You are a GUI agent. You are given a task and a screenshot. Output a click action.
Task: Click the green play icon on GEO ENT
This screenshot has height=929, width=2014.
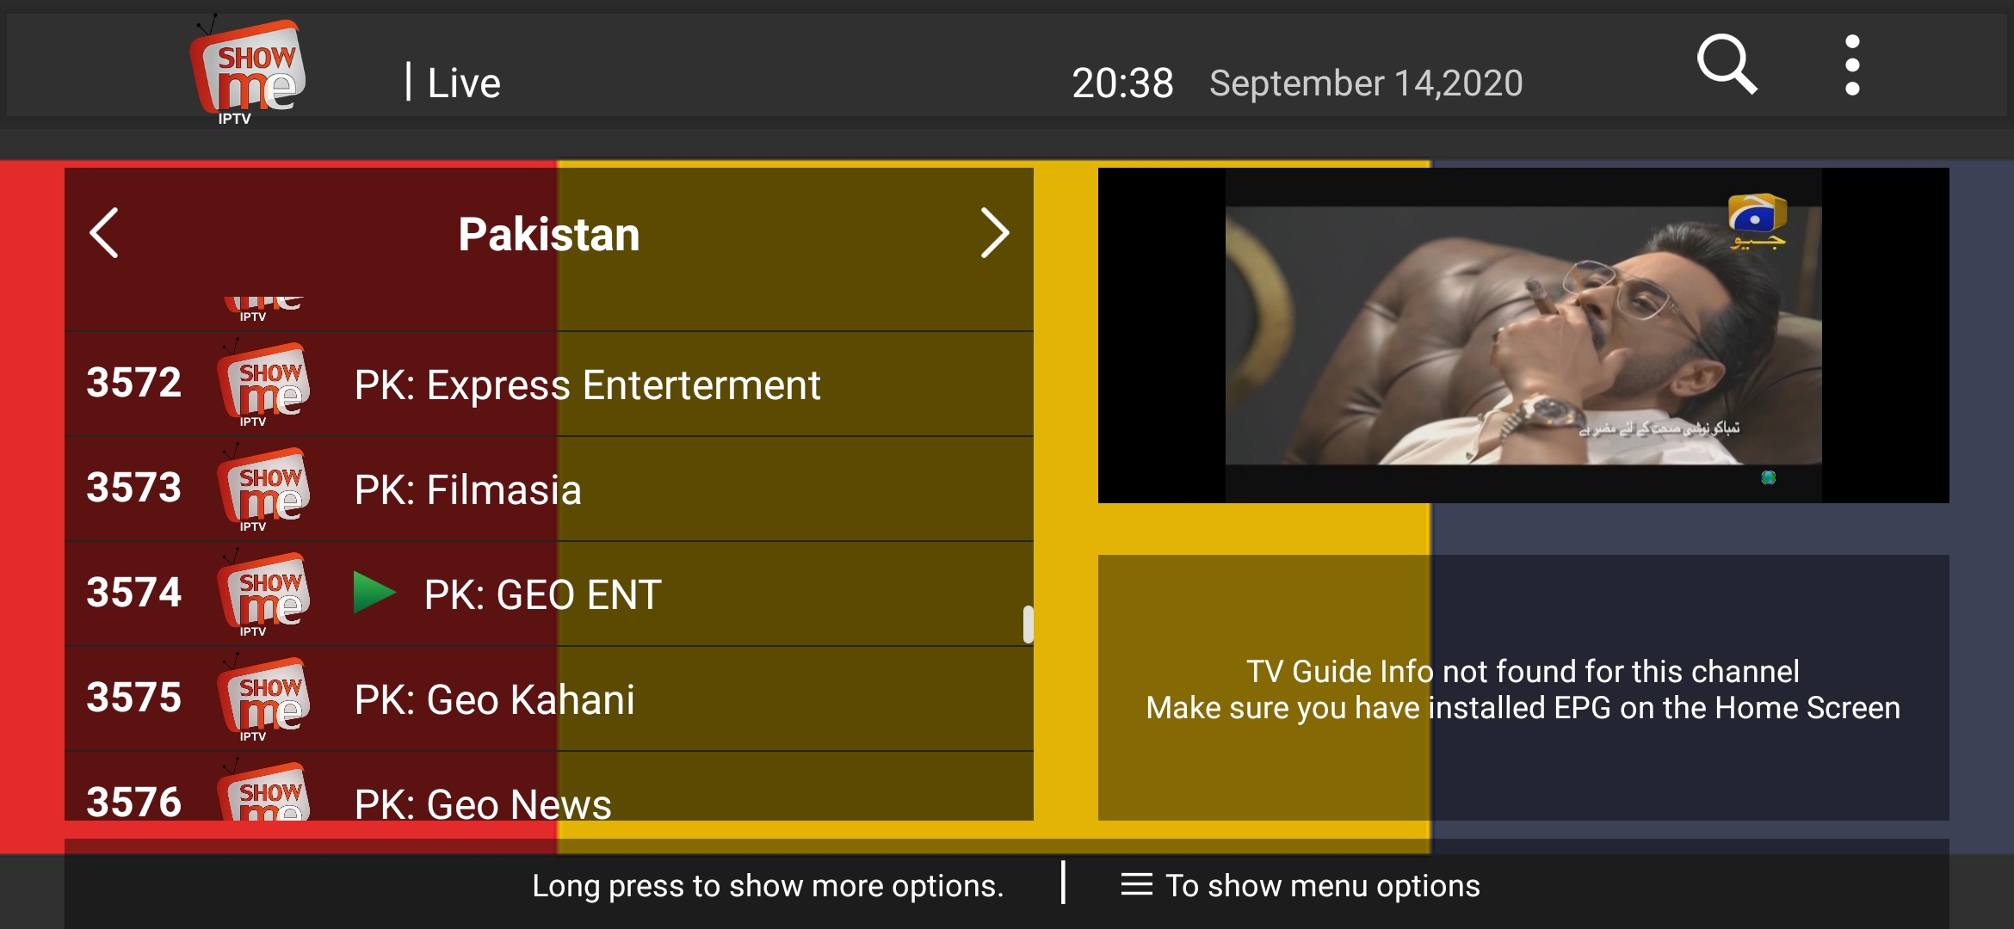(374, 593)
